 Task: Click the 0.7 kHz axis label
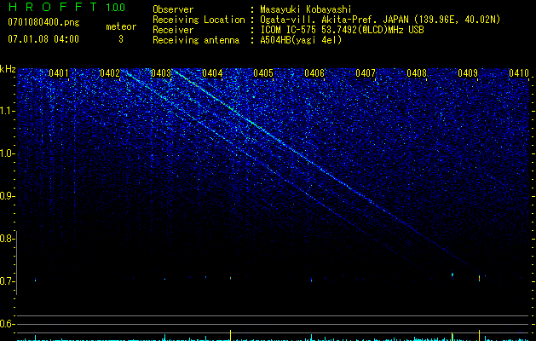7,281
